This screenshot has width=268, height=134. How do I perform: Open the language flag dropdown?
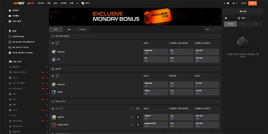click(x=235, y=3)
